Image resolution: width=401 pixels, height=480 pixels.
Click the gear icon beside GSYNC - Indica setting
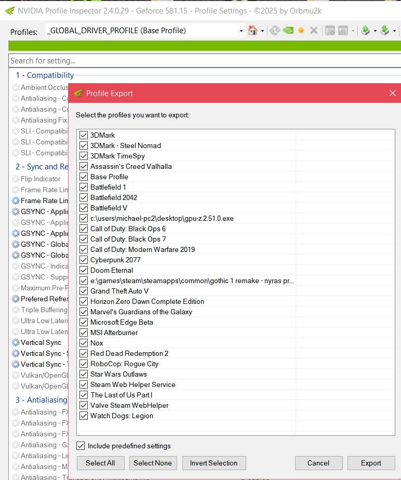[15, 266]
